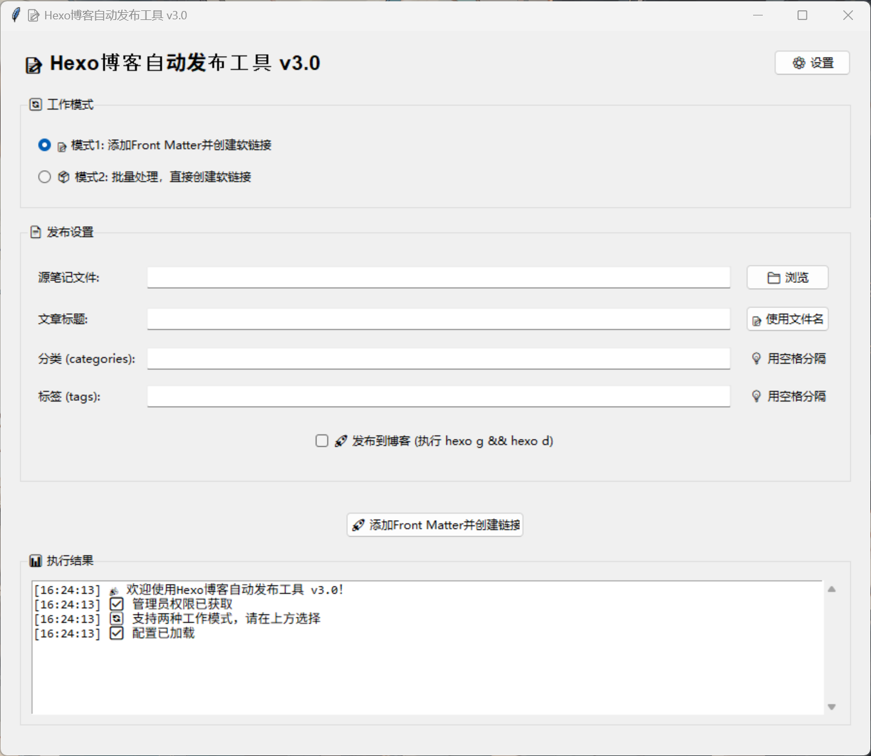Click the feather app icon in title bar
The image size is (871, 756).
click(x=15, y=15)
